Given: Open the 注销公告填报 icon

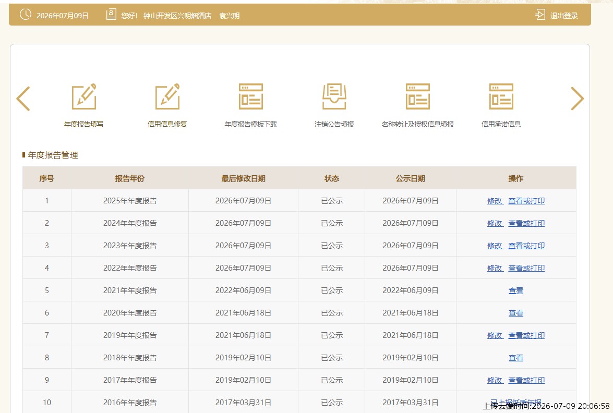Looking at the screenshot, I should coord(334,96).
